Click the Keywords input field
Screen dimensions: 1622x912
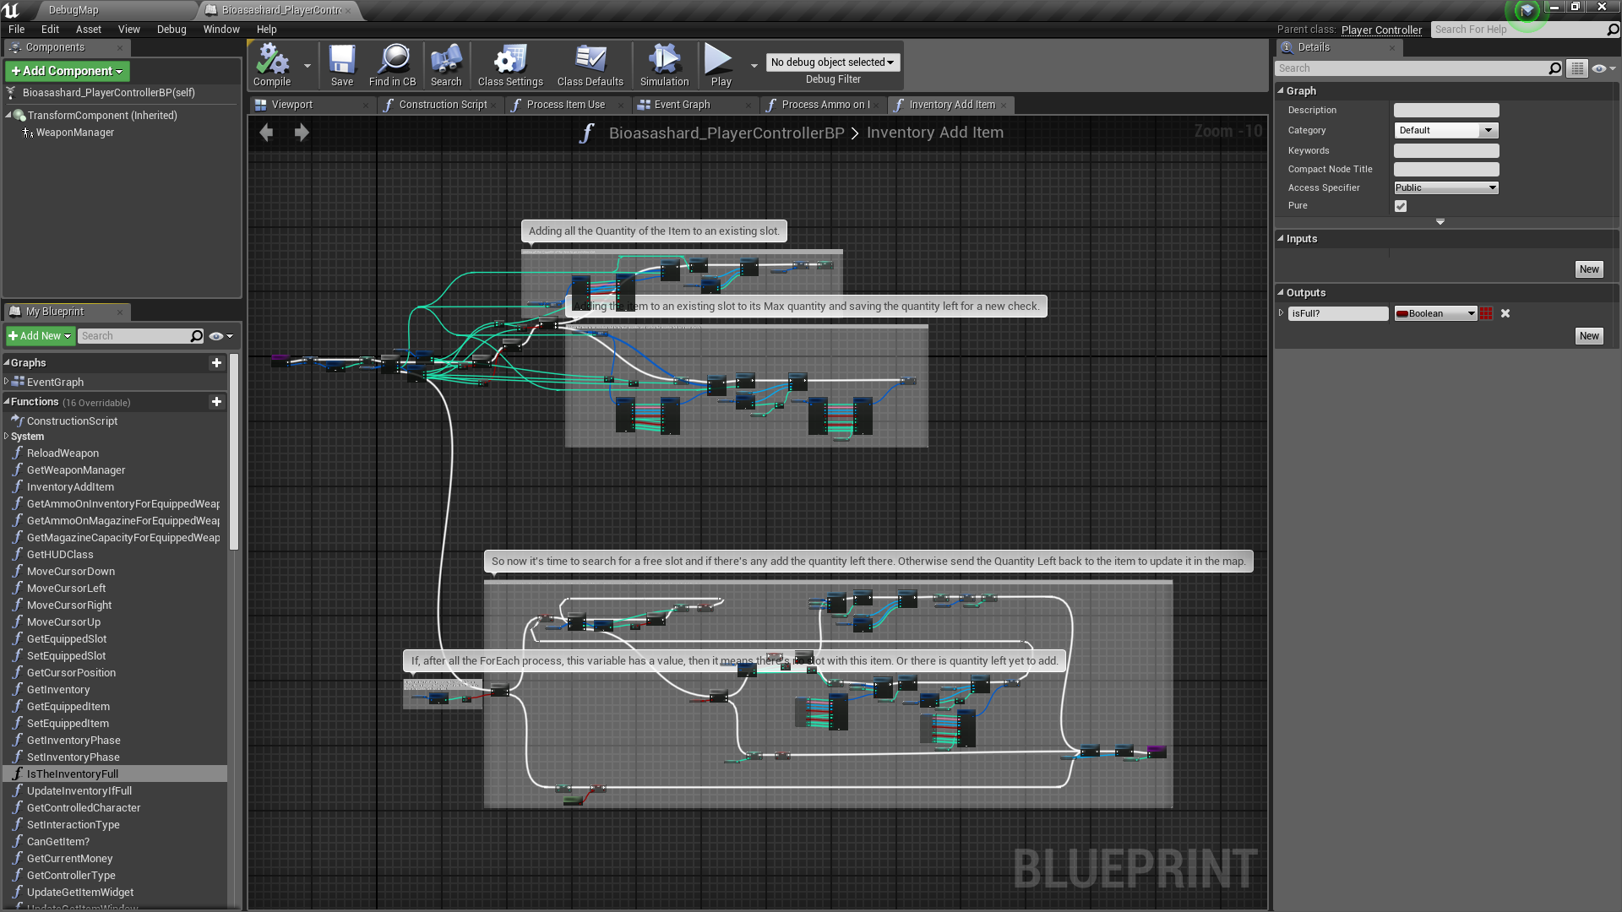point(1445,151)
